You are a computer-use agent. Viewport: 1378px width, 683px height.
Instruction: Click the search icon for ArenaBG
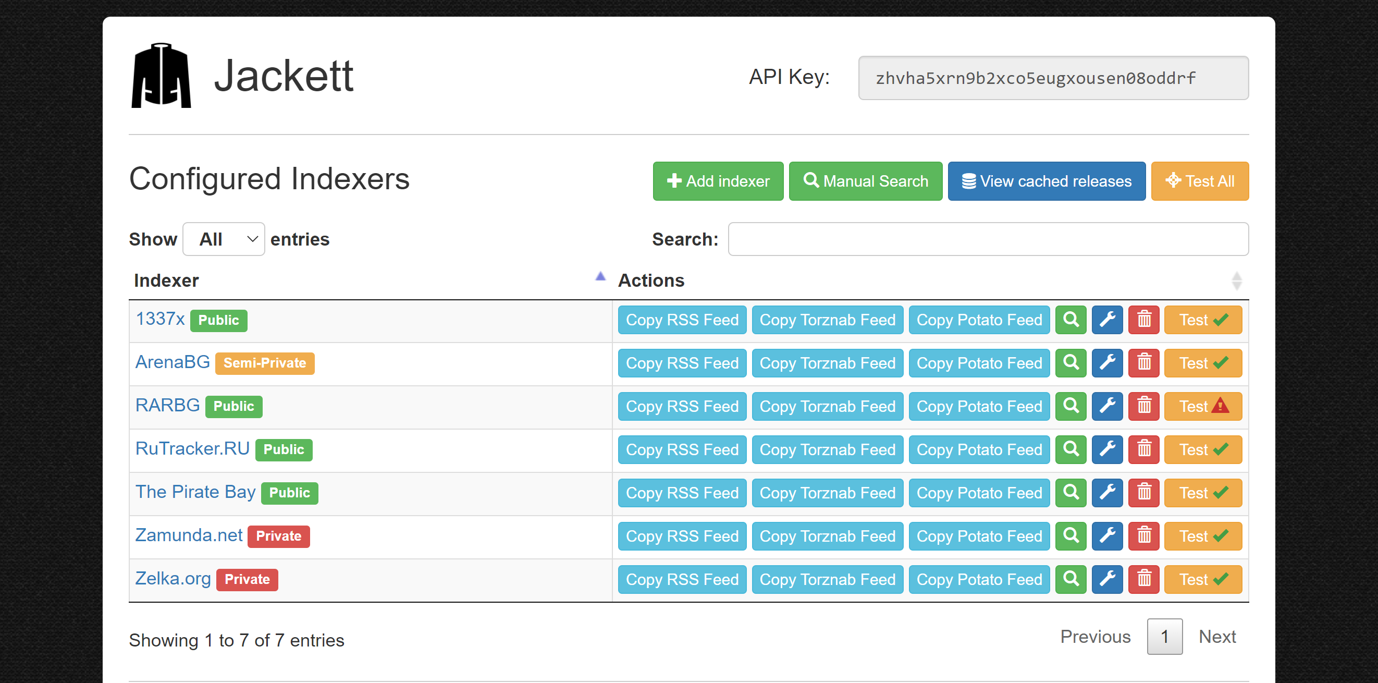(x=1071, y=363)
